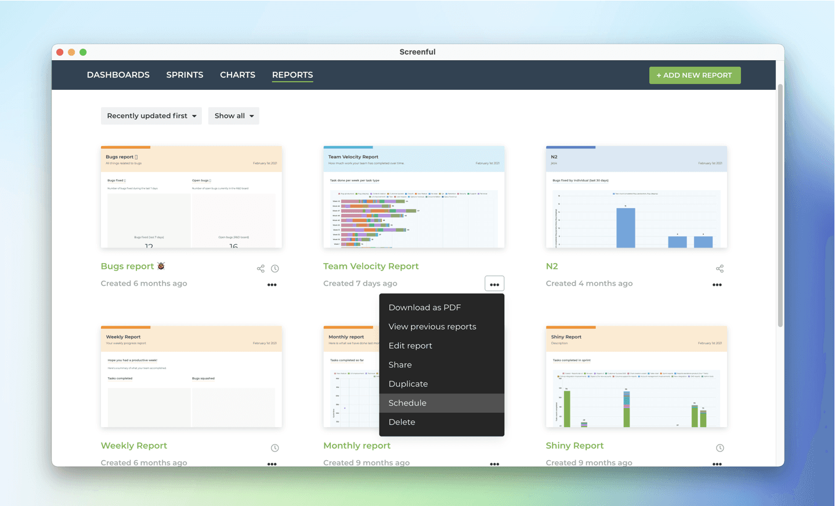Click the vertical scrollbar on the right
This screenshot has width=835, height=506.
pyautogui.click(x=780, y=206)
